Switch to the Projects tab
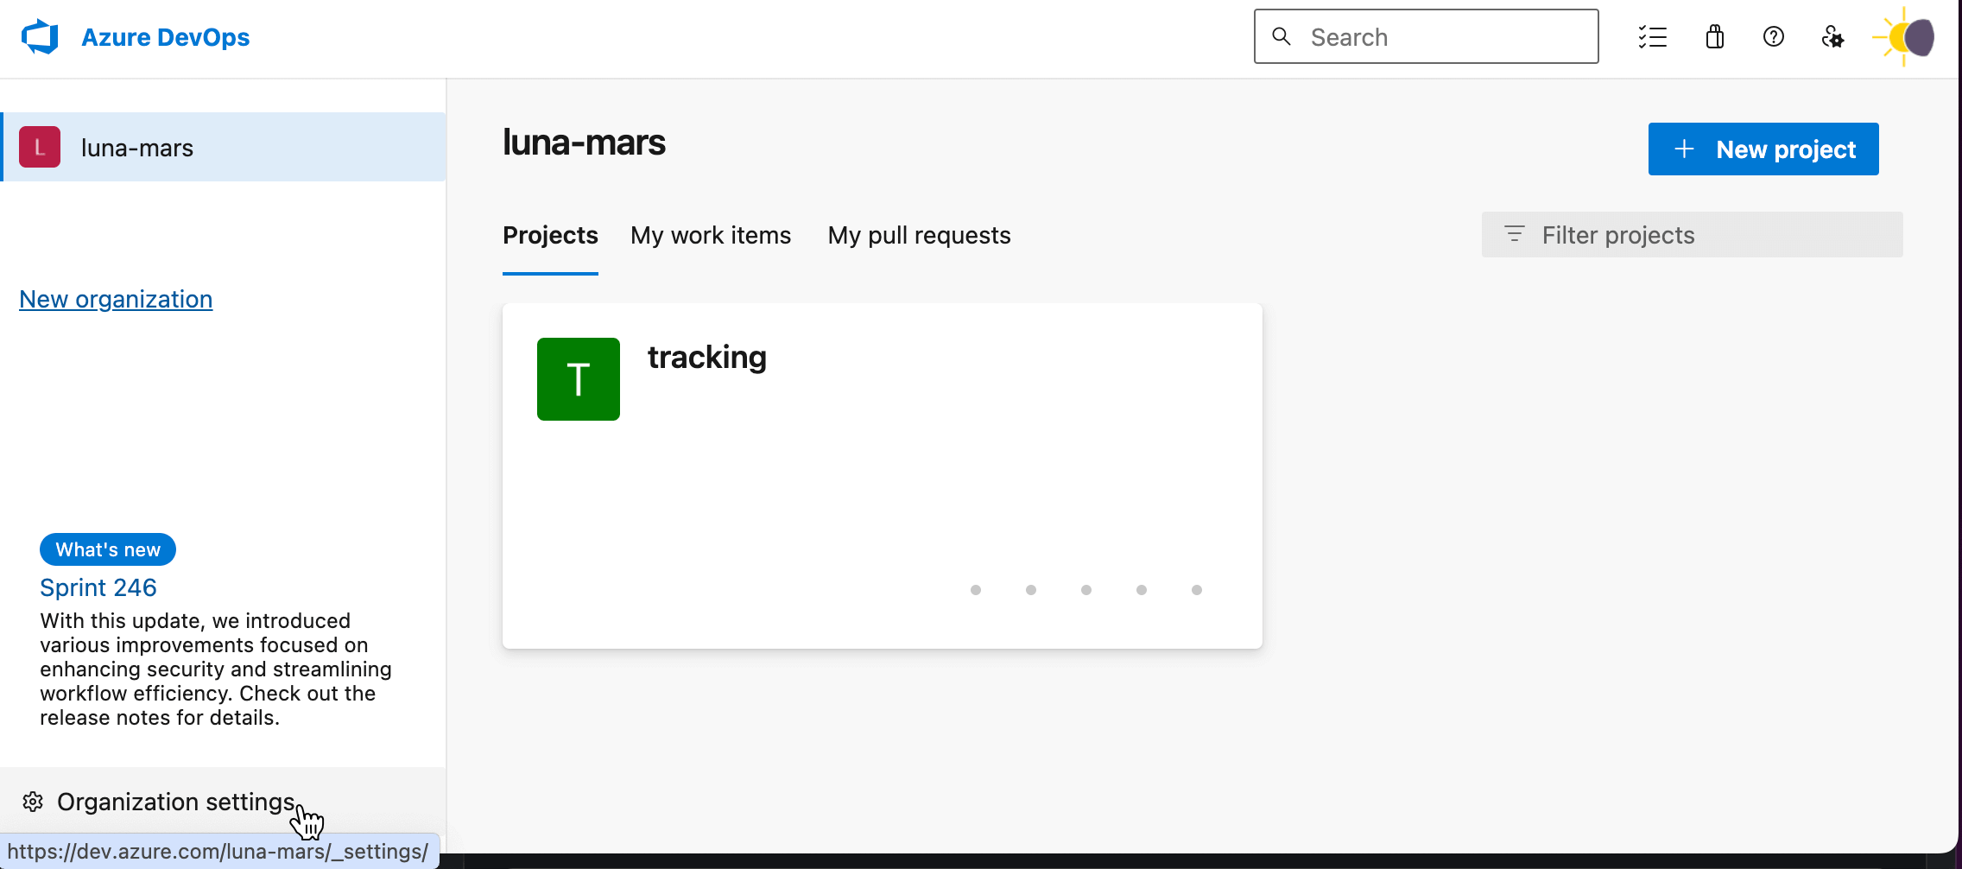Viewport: 1962px width, 869px height. [x=550, y=235]
